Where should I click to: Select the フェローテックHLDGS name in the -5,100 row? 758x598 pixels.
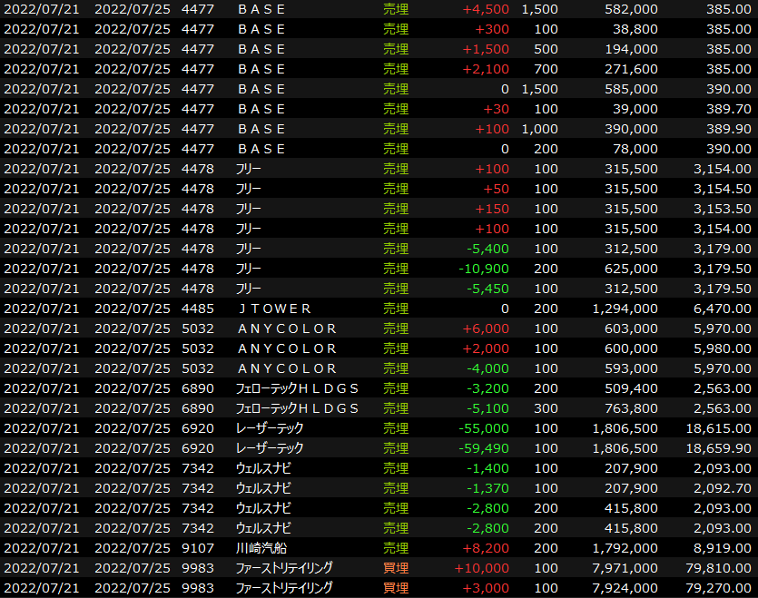[297, 408]
